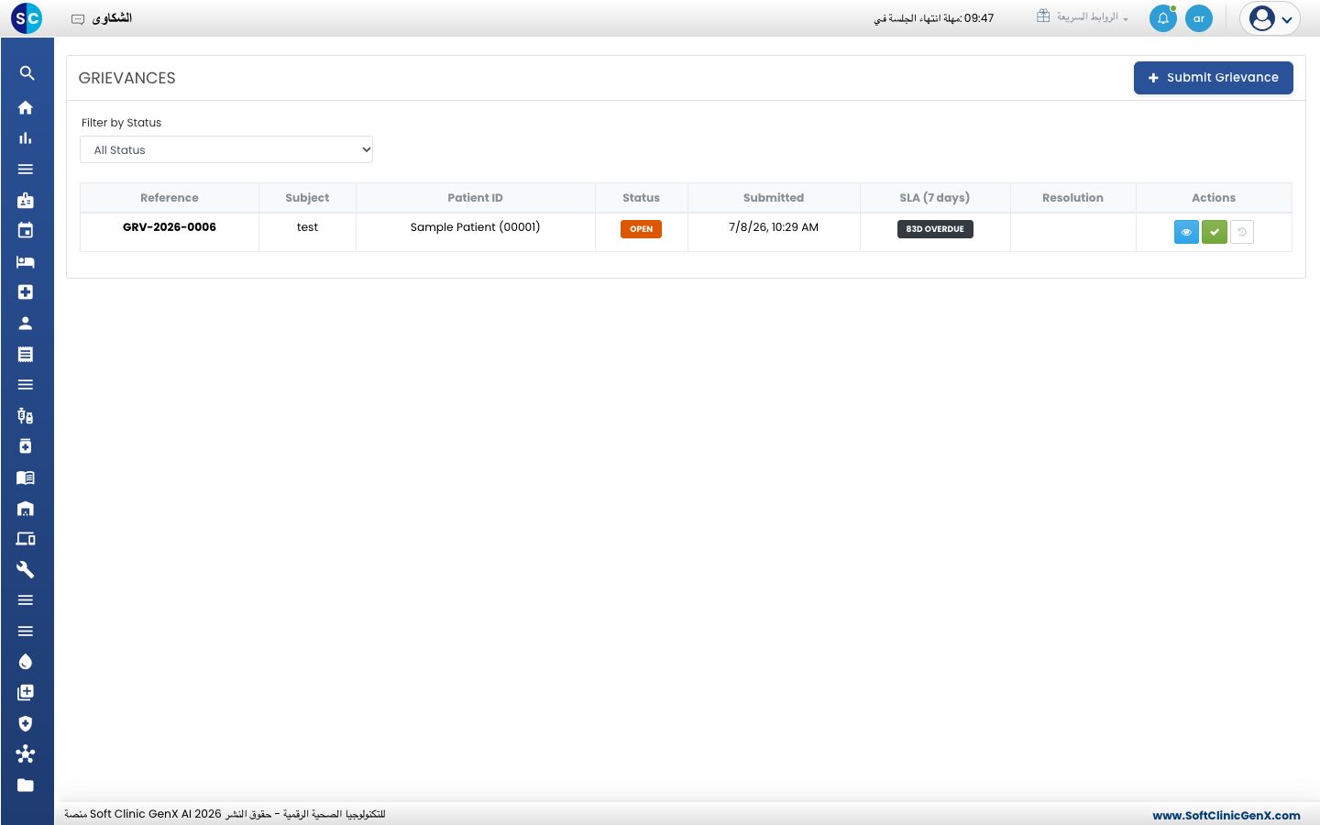Select the receipt icon in the sidebar

coord(26,354)
